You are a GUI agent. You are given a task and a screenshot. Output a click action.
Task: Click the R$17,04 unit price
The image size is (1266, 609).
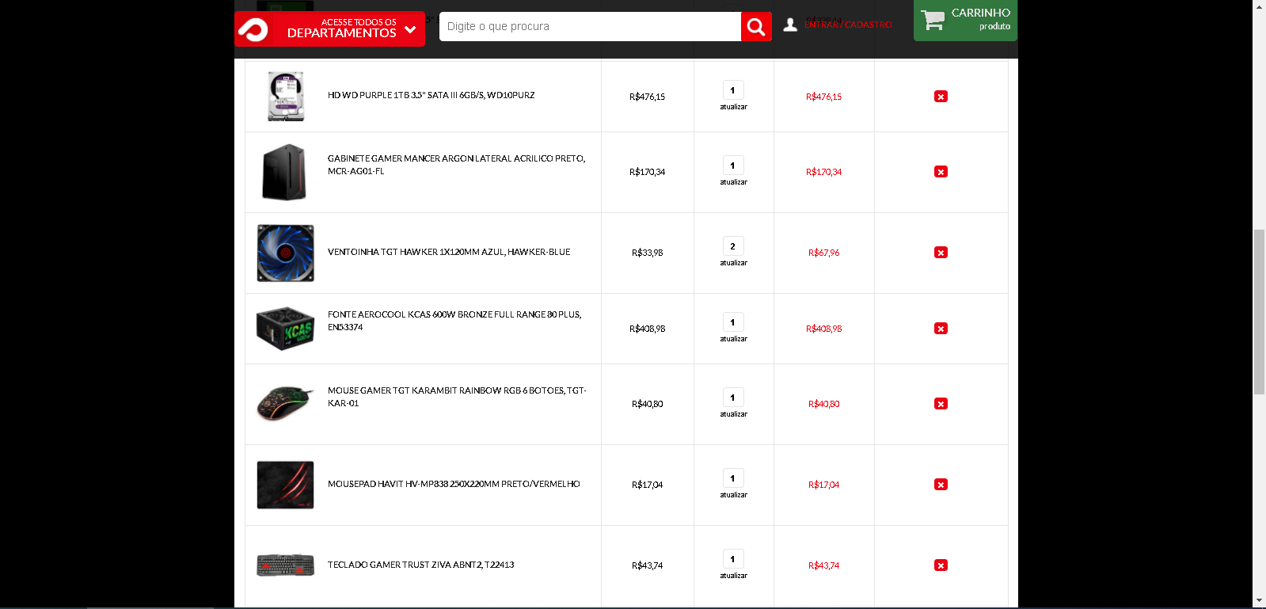click(647, 485)
